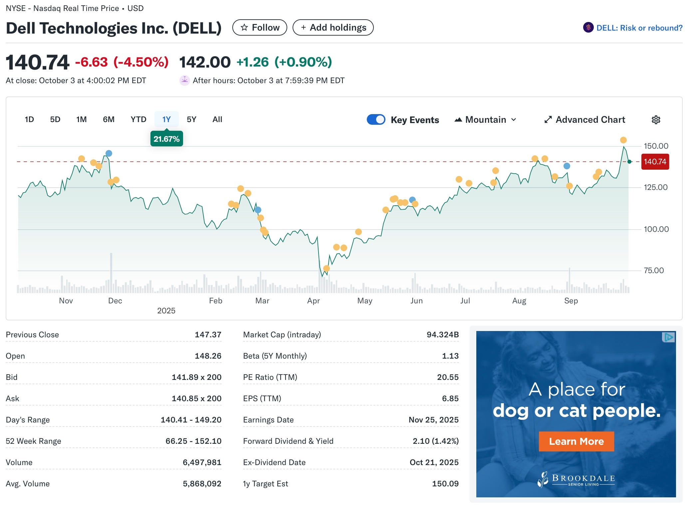This screenshot has height=505, width=685.
Task: Click the AdChoices icon on Brookdale ad
Action: 668,337
